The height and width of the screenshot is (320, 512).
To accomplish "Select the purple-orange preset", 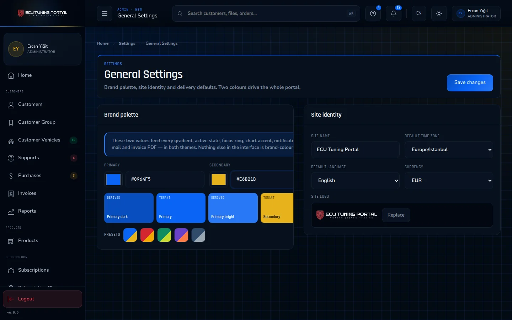I will 181,235.
